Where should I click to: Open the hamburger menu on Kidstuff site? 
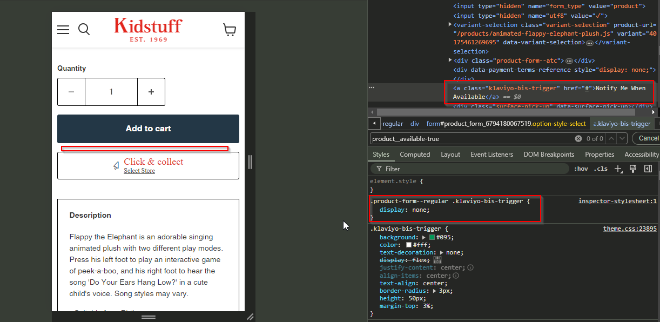(63, 29)
